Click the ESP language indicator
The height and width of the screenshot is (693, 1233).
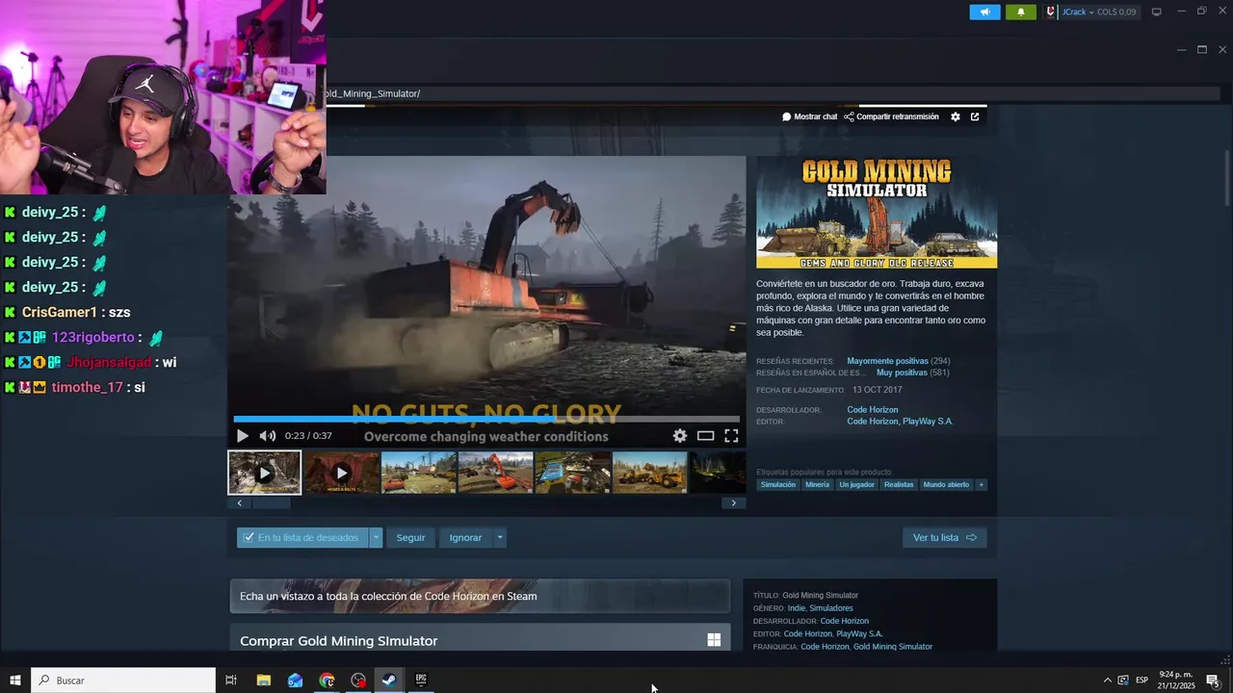1141,680
